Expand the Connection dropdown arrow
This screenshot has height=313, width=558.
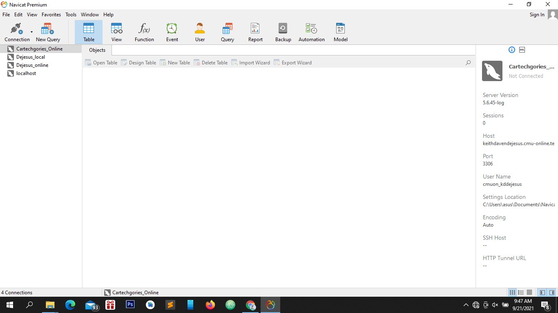(31, 32)
